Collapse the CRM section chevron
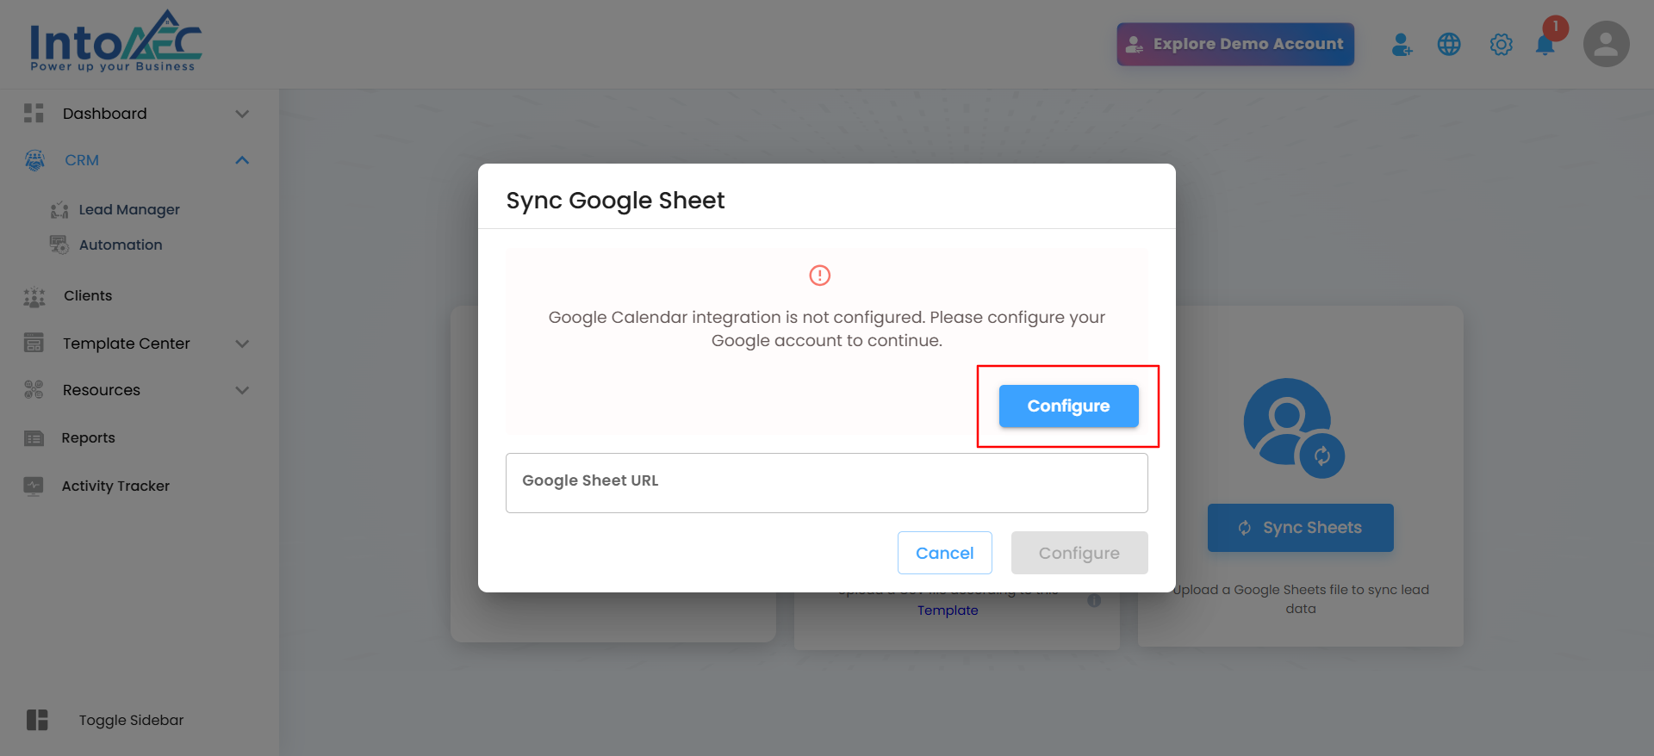1654x756 pixels. point(242,160)
